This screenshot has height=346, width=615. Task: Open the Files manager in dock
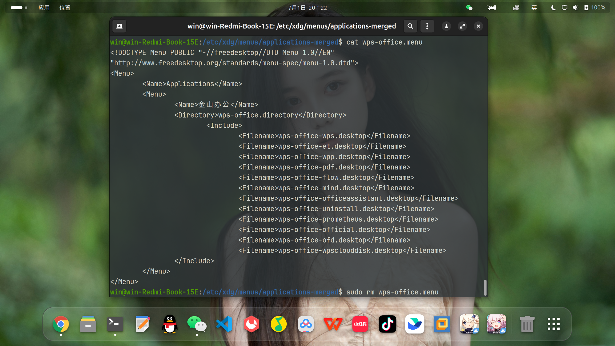click(88, 324)
